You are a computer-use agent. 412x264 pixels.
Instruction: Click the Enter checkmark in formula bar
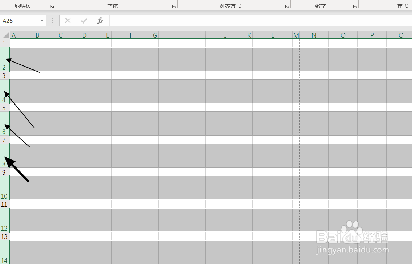84,21
